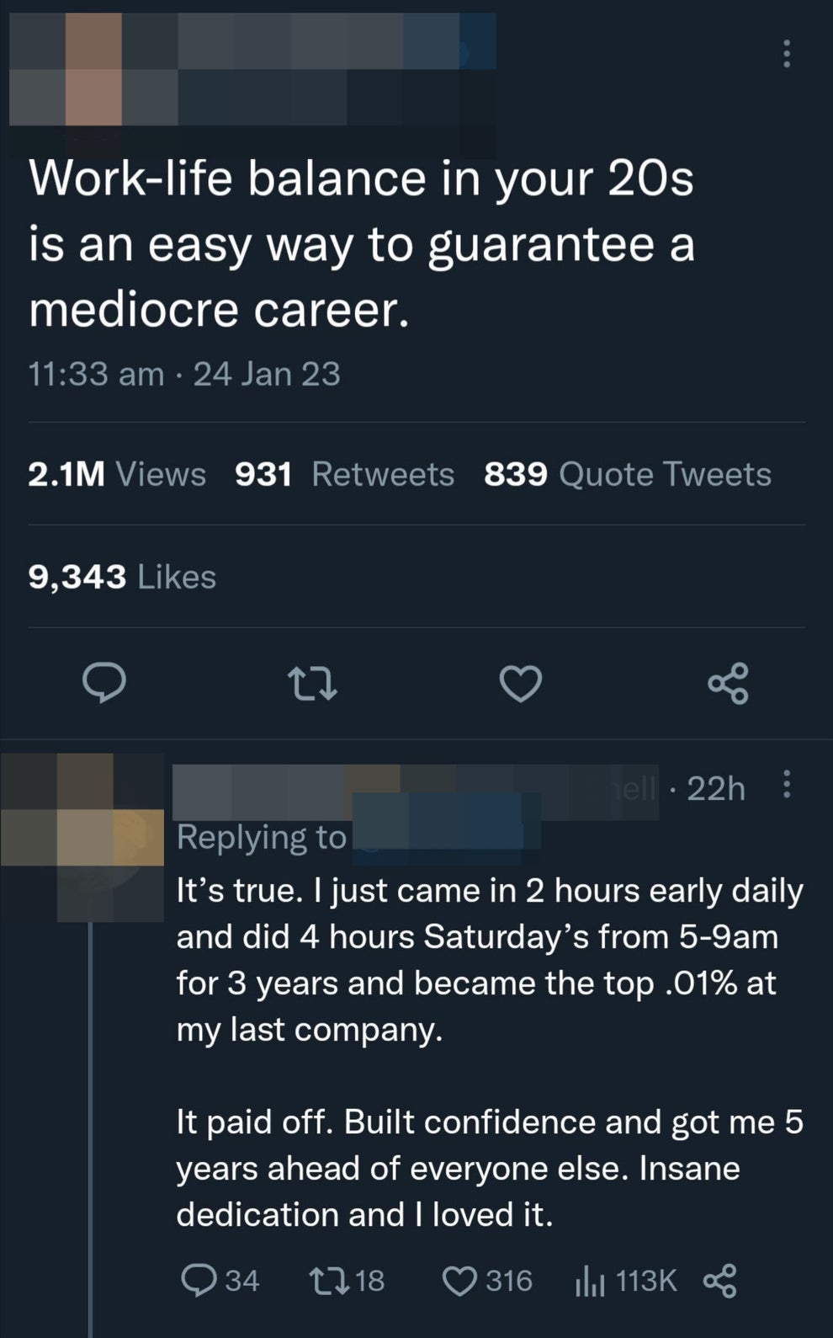View the 9,343 Likes list
Screen dimensions: 833x1338
coord(121,577)
